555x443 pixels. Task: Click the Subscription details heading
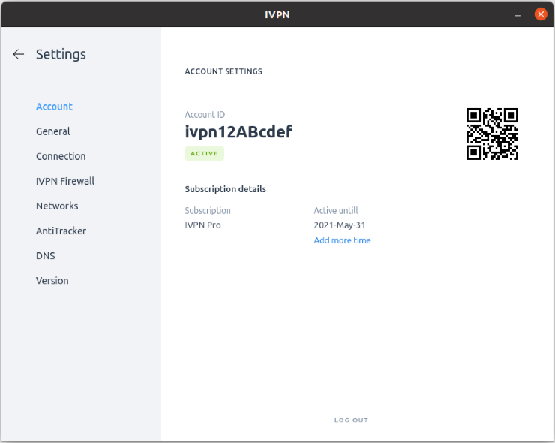tap(225, 189)
